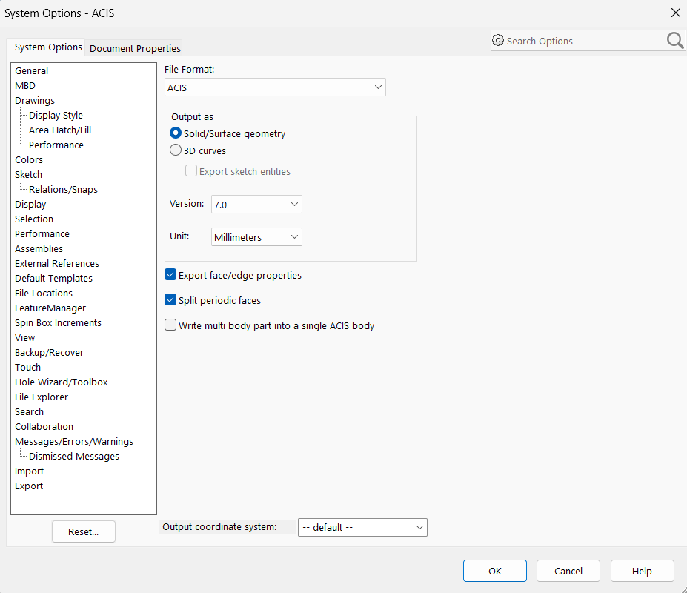Enable Write multi body part into single ACIS body
This screenshot has width=687, height=593.
tap(170, 325)
